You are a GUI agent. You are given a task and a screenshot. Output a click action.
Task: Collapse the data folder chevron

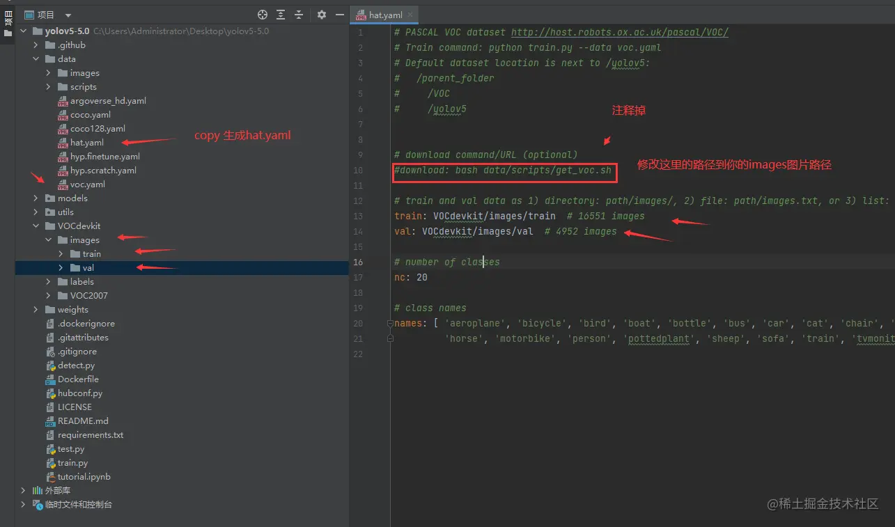[36, 59]
